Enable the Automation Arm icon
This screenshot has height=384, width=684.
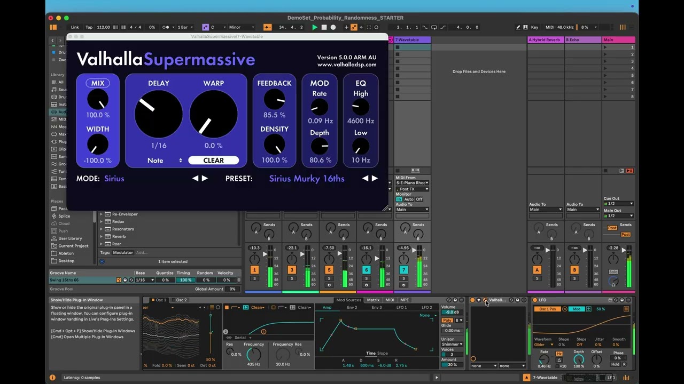(354, 27)
